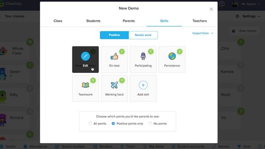265x149 pixels.
Task: Click the Mr. Speed profile picture
Action: (235, 4)
